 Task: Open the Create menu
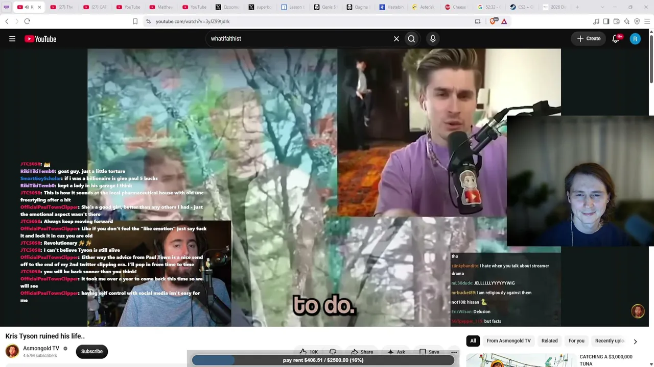pos(589,39)
